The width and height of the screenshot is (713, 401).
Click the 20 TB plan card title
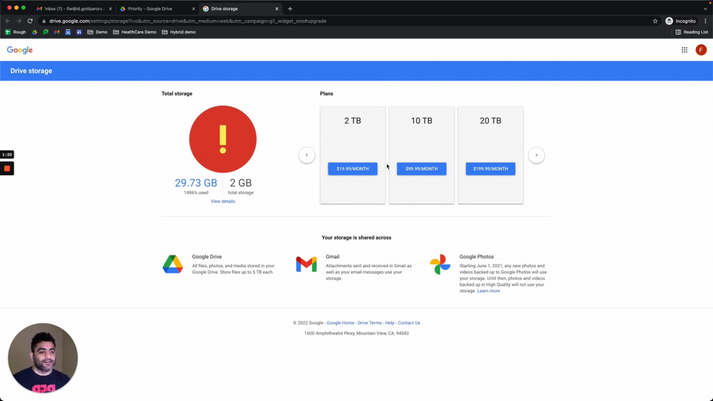(x=490, y=121)
